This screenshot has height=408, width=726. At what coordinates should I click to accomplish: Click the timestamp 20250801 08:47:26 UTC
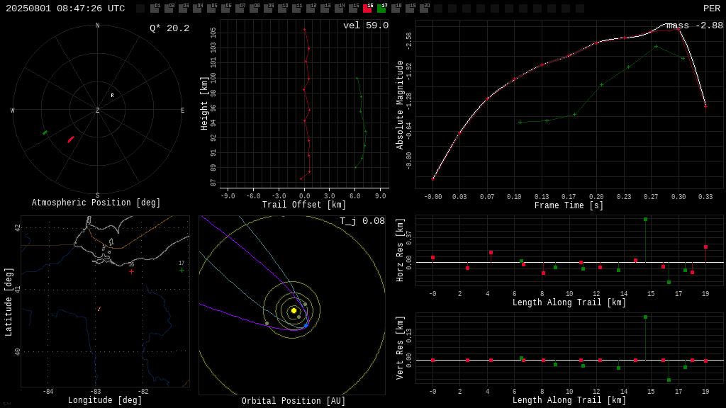65,8
